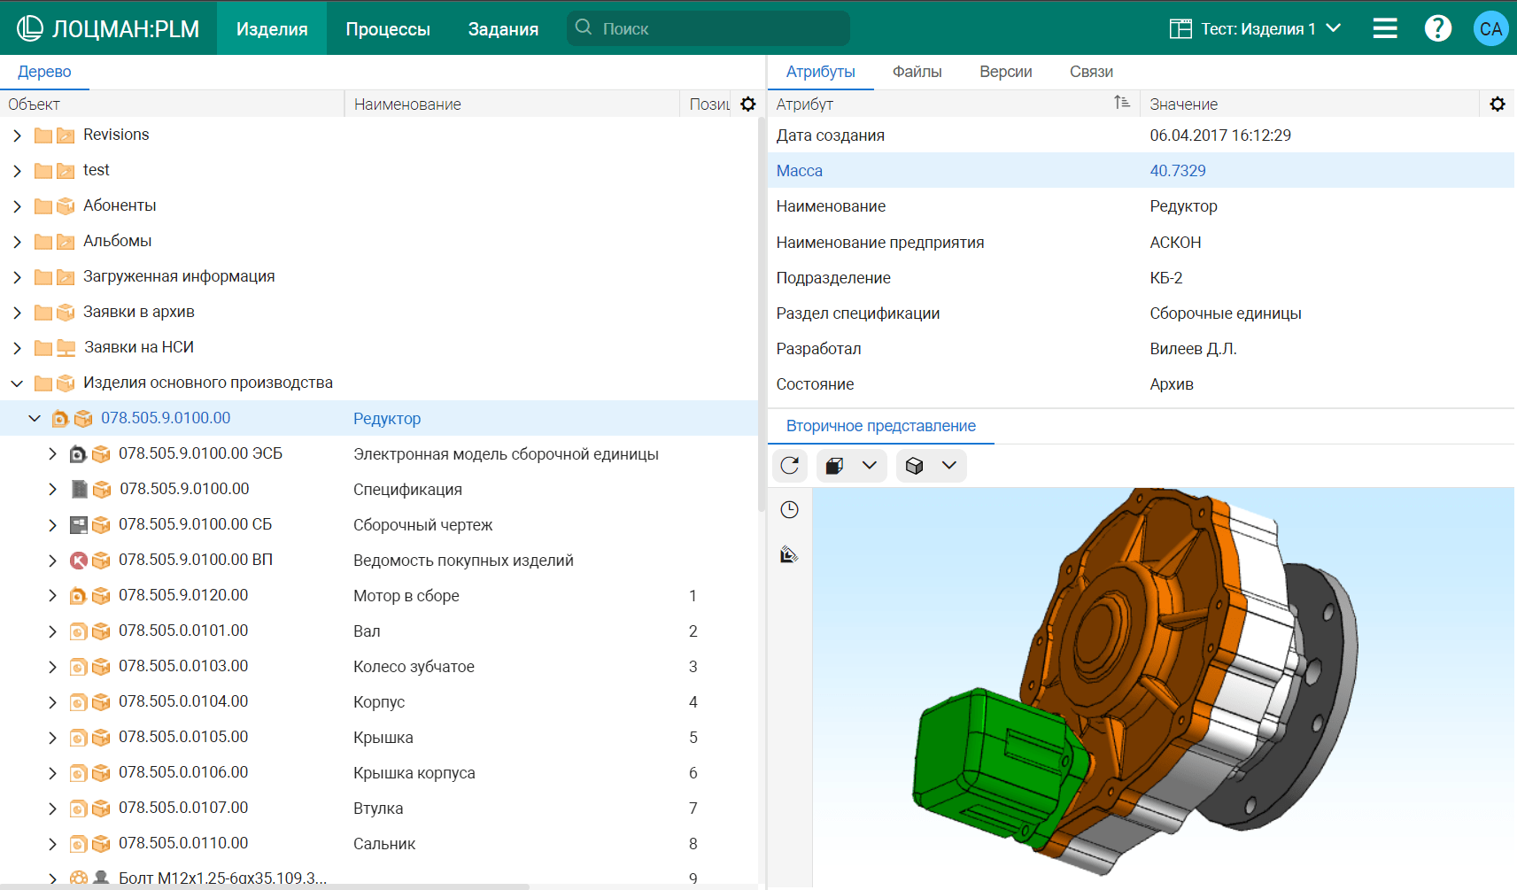Image resolution: width=1517 pixels, height=890 pixels.
Task: Click the Поиск search field
Action: (708, 28)
